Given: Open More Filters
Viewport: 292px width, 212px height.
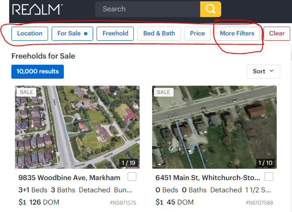Looking at the screenshot, I should (237, 34).
